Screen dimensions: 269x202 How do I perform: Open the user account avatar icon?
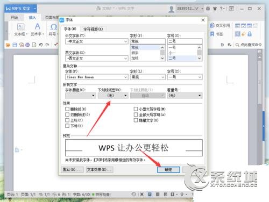171,9
